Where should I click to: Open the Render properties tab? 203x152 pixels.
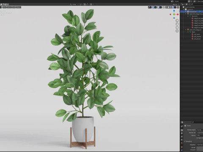pos(182,130)
